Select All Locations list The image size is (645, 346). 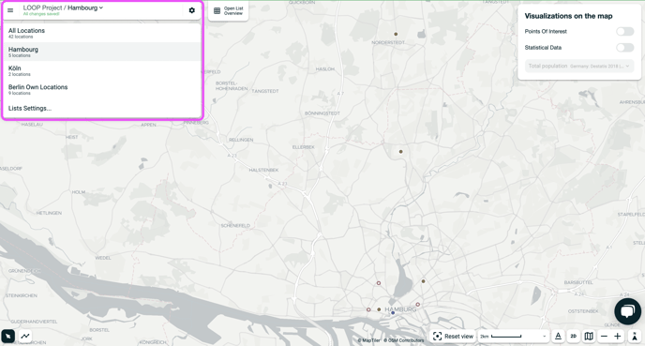(102, 33)
